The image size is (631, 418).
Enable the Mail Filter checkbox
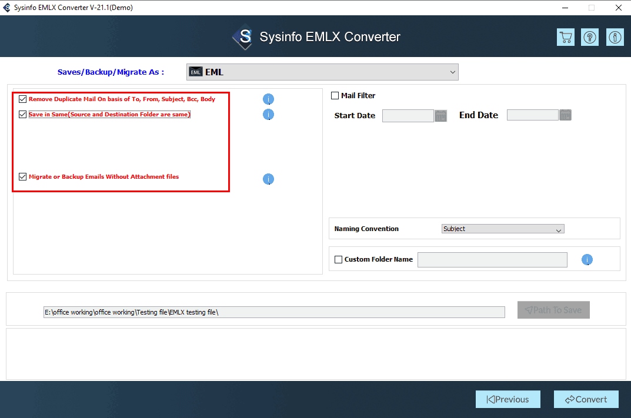pyautogui.click(x=335, y=96)
